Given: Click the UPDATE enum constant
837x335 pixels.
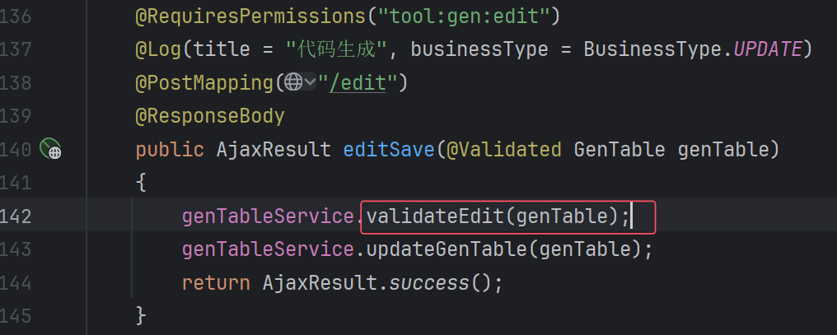Looking at the screenshot, I should [x=768, y=49].
